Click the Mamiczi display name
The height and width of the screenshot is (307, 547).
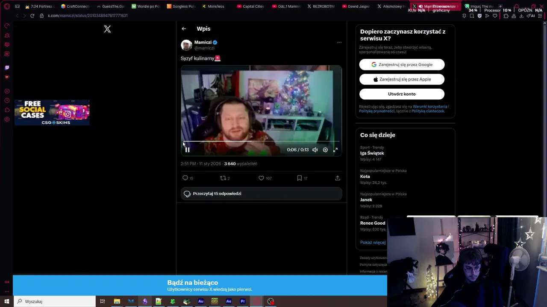[203, 42]
